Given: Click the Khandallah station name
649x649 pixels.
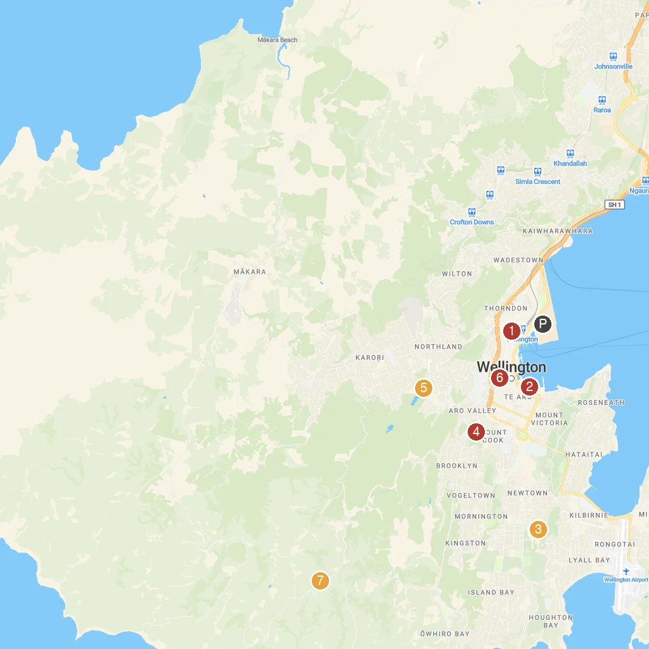Looking at the screenshot, I should pos(570,164).
